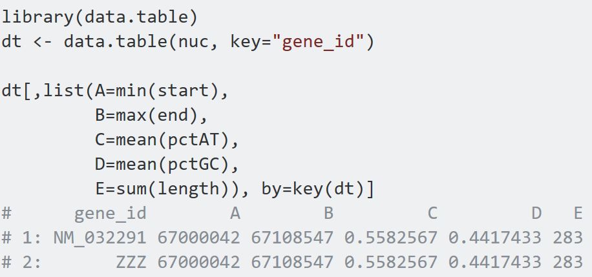The width and height of the screenshot is (592, 277).
Task: Click the NM_032291 value in row one
Action: pos(100,238)
